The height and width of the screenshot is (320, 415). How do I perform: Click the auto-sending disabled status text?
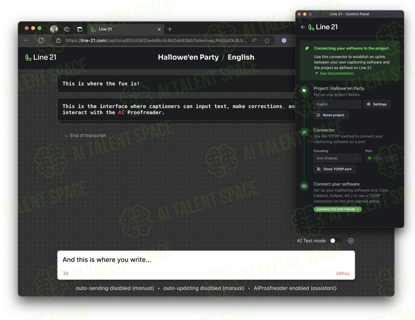tap(115, 288)
